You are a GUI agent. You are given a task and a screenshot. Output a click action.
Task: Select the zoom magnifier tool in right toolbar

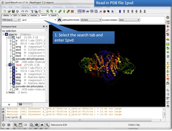pos(168,31)
